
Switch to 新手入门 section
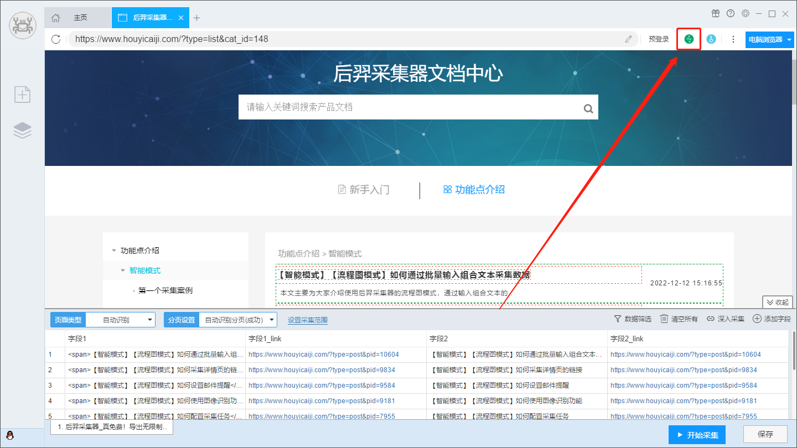tap(364, 190)
